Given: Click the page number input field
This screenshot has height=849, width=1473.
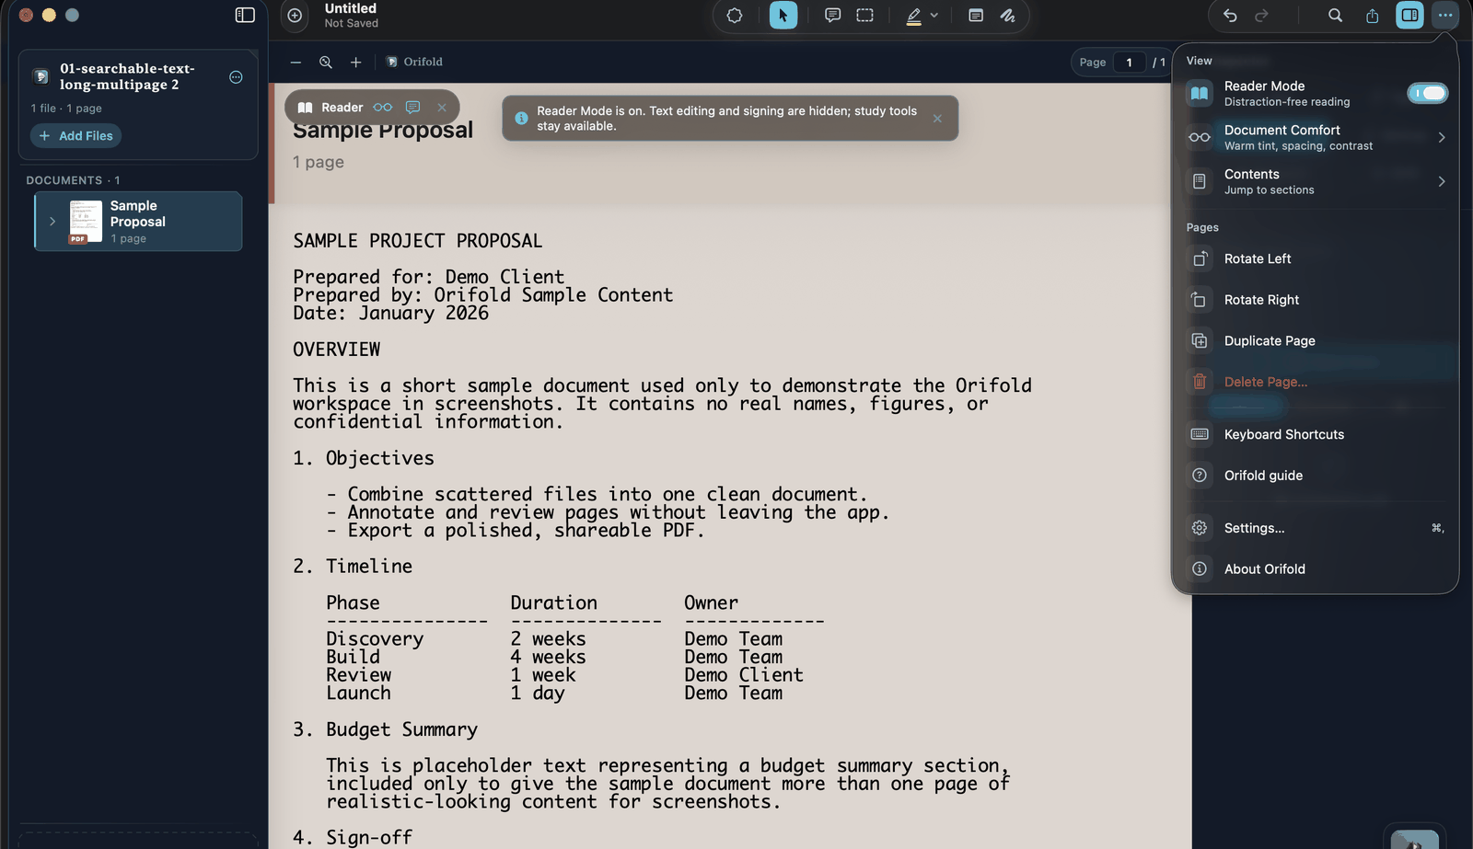Looking at the screenshot, I should tap(1129, 63).
